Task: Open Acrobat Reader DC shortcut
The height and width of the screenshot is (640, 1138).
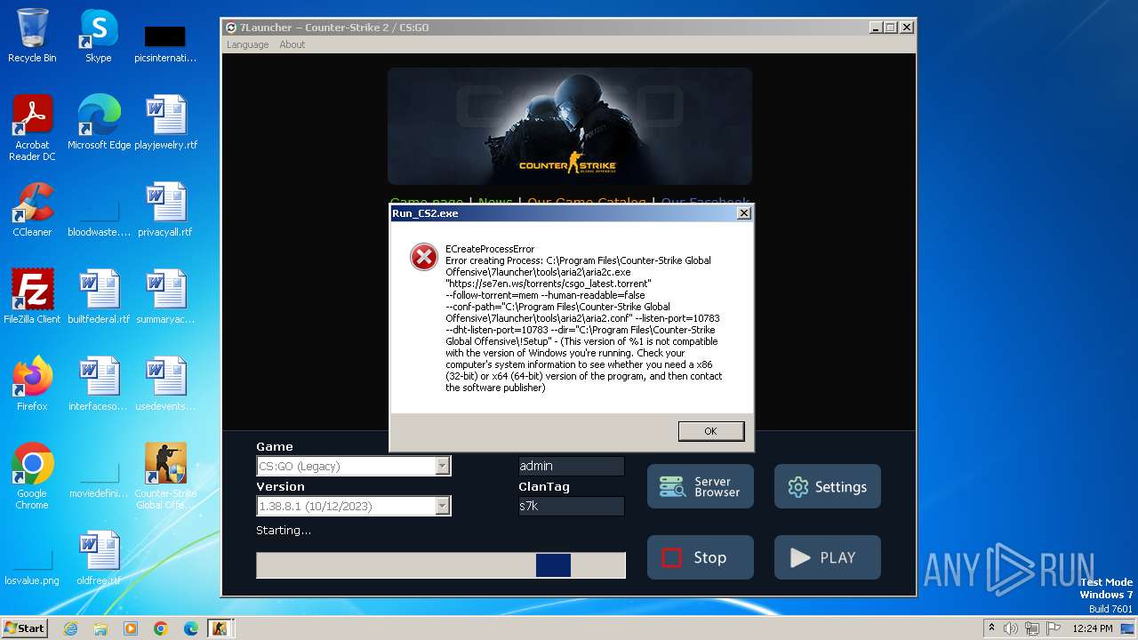Action: coord(32,128)
